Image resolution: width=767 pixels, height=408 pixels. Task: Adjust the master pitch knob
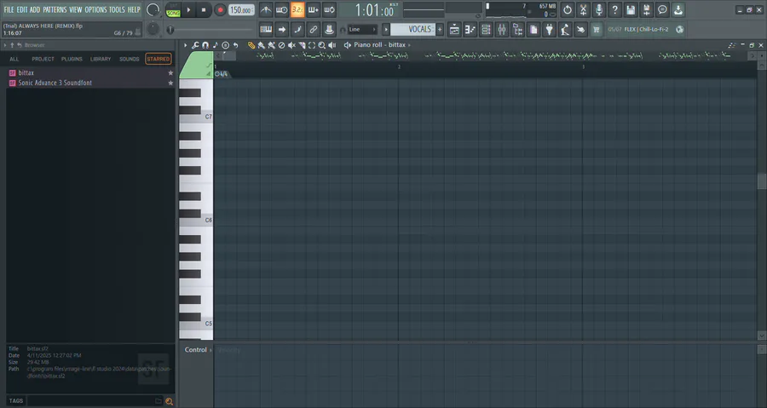coord(153,29)
